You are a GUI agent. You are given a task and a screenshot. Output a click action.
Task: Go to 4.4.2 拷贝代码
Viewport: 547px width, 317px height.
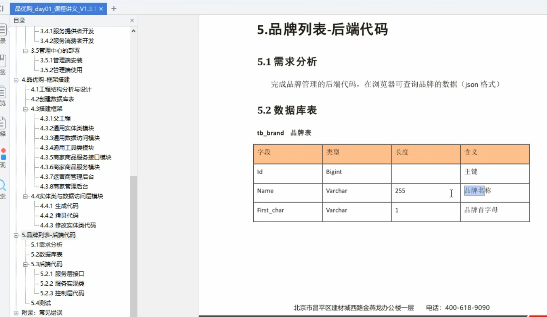tap(59, 216)
